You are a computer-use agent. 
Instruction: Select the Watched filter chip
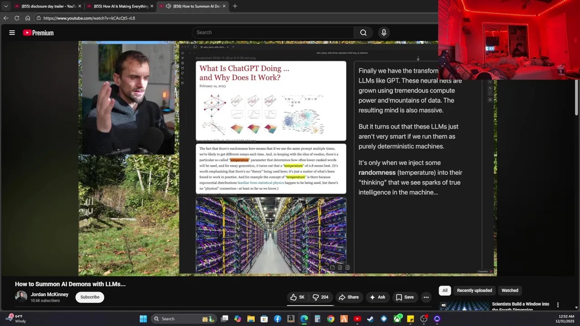[510, 290]
